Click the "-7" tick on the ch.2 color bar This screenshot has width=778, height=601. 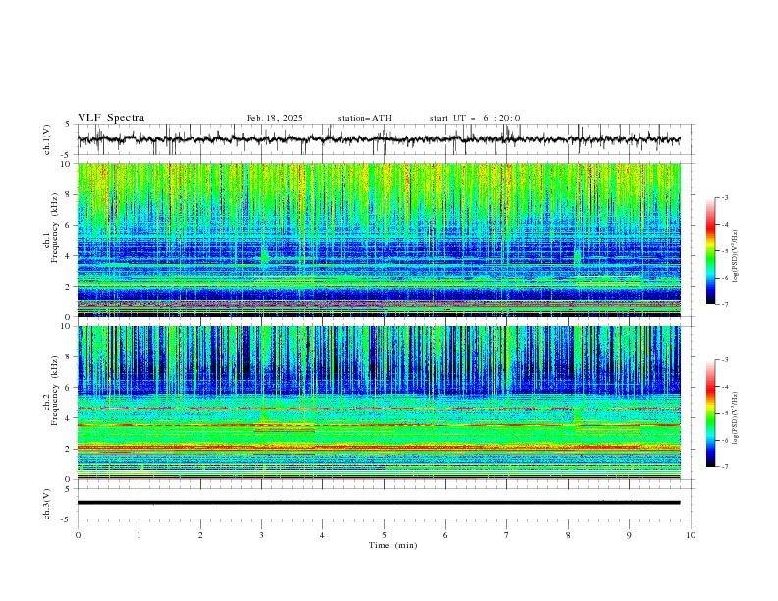pos(725,467)
